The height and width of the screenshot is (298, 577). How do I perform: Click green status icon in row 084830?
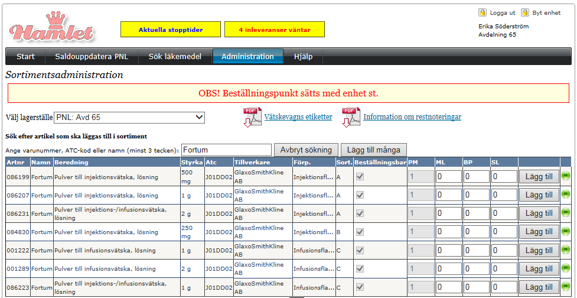566,232
